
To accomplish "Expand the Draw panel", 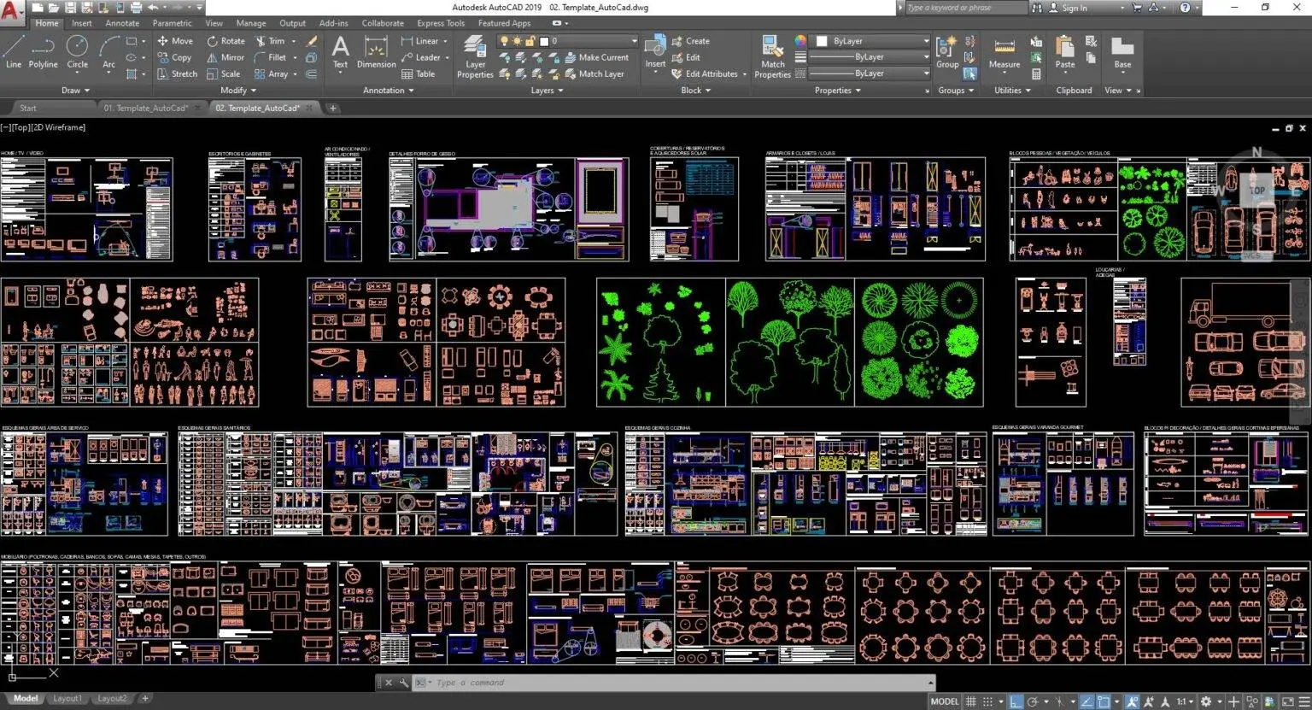I will click(75, 90).
